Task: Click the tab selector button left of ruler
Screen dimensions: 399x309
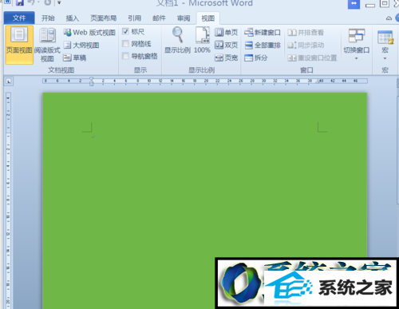Action: (x=9, y=81)
